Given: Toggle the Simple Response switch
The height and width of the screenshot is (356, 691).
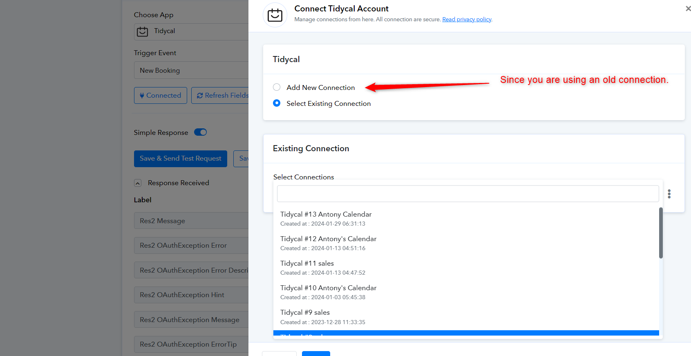Looking at the screenshot, I should click(x=200, y=132).
